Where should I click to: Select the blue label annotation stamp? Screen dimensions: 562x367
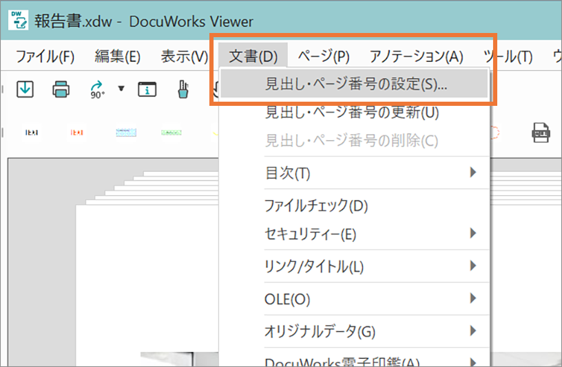(x=126, y=133)
